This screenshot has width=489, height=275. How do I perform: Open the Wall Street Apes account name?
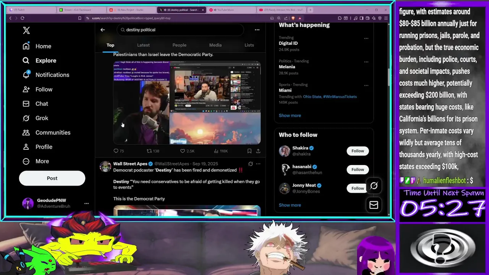pos(130,164)
